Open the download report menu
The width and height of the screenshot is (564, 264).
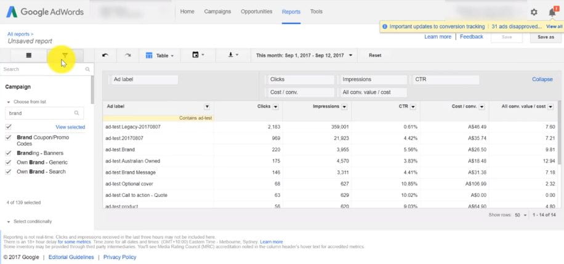(233, 55)
